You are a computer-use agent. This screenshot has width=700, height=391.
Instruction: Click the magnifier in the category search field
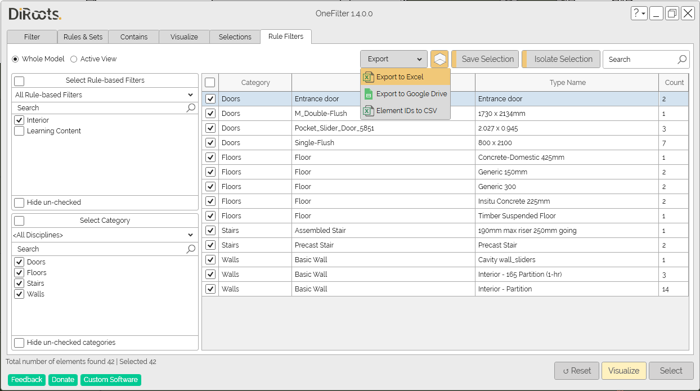point(191,249)
